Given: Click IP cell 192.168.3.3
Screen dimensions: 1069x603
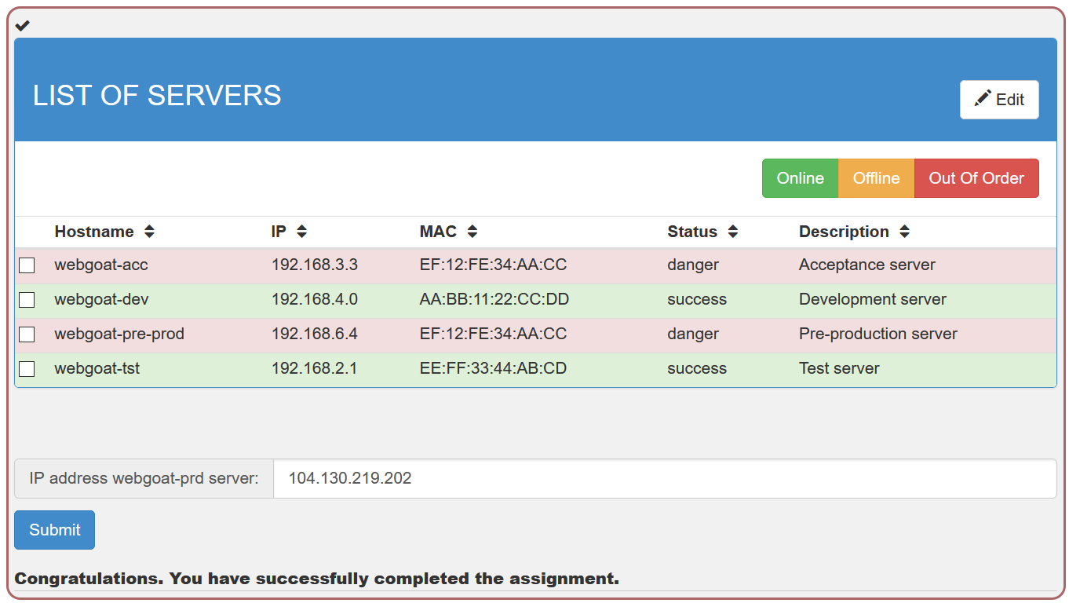Looking at the screenshot, I should 315,265.
